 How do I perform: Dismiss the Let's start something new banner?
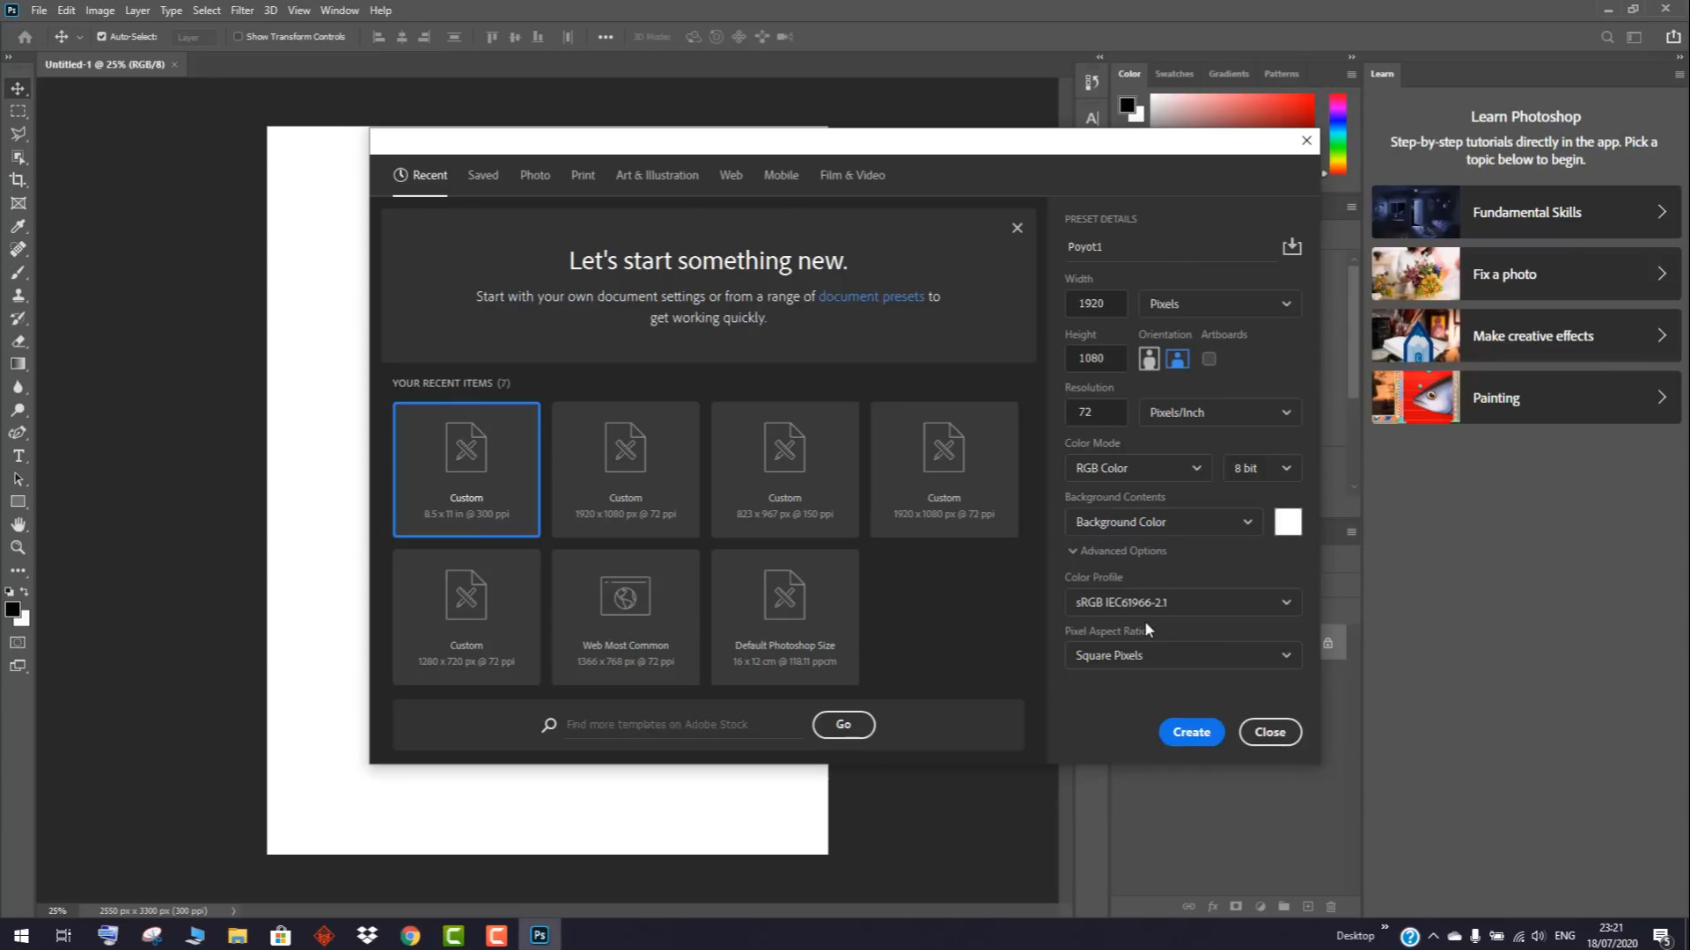(x=1017, y=228)
